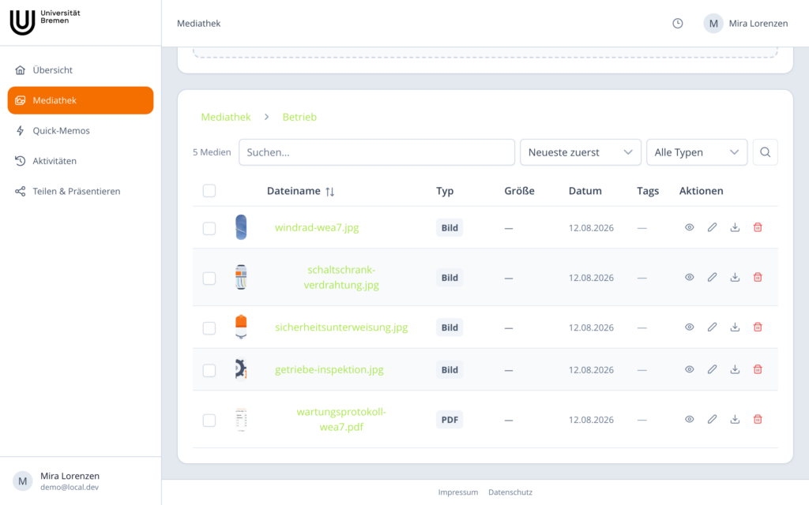809x505 pixels.
Task: Click the PDF type badge
Action: coord(450,420)
